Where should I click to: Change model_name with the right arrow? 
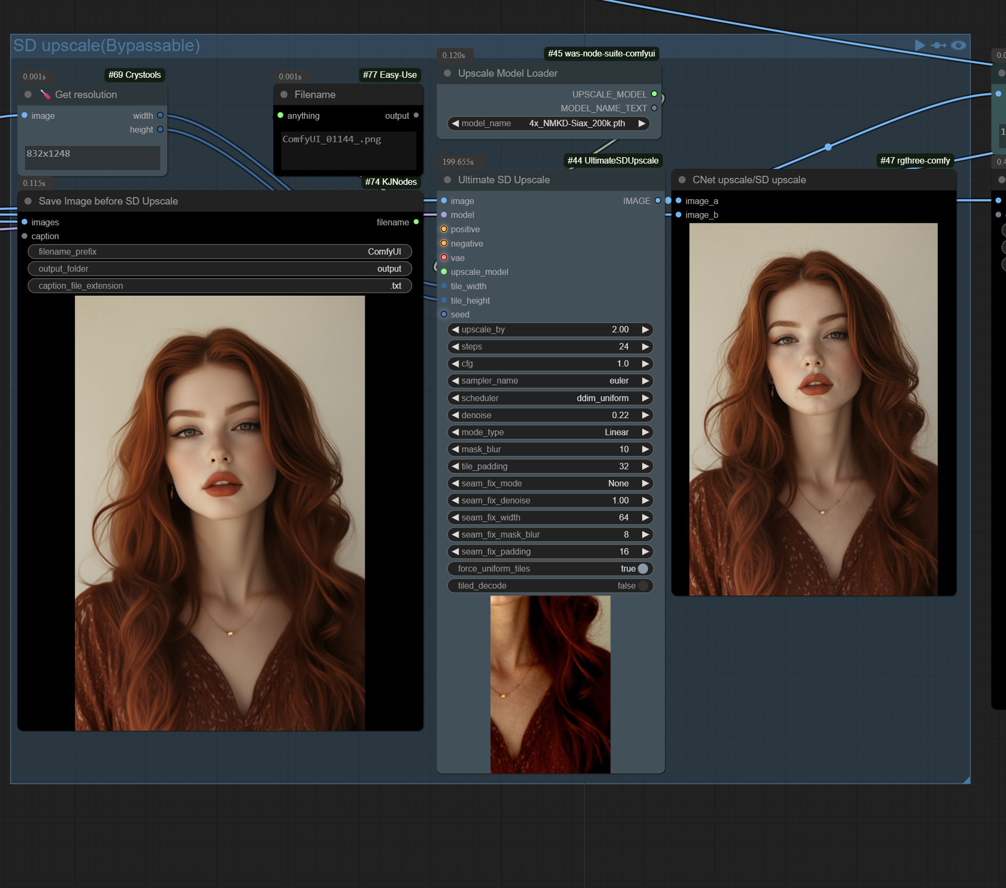[642, 124]
